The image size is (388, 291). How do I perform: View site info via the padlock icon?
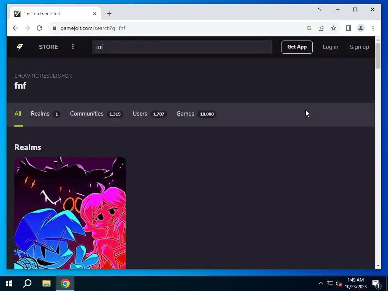click(55, 28)
